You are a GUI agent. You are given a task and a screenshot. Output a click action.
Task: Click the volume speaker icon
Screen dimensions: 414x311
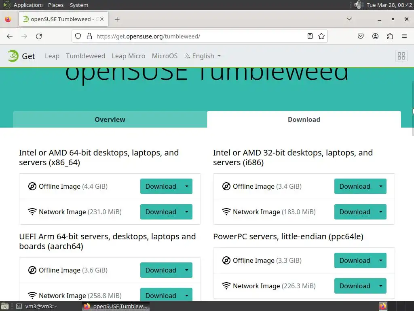358,5
